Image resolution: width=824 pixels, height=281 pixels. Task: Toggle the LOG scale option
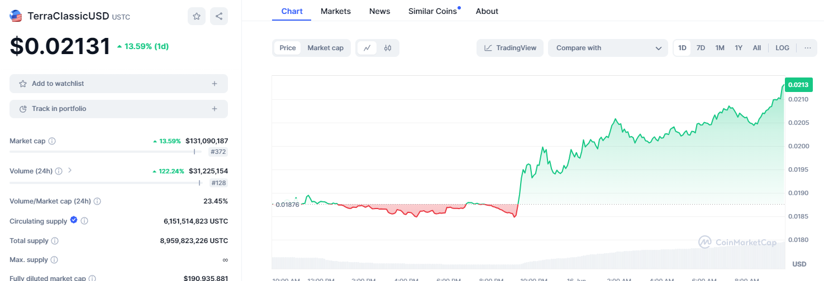click(x=782, y=48)
